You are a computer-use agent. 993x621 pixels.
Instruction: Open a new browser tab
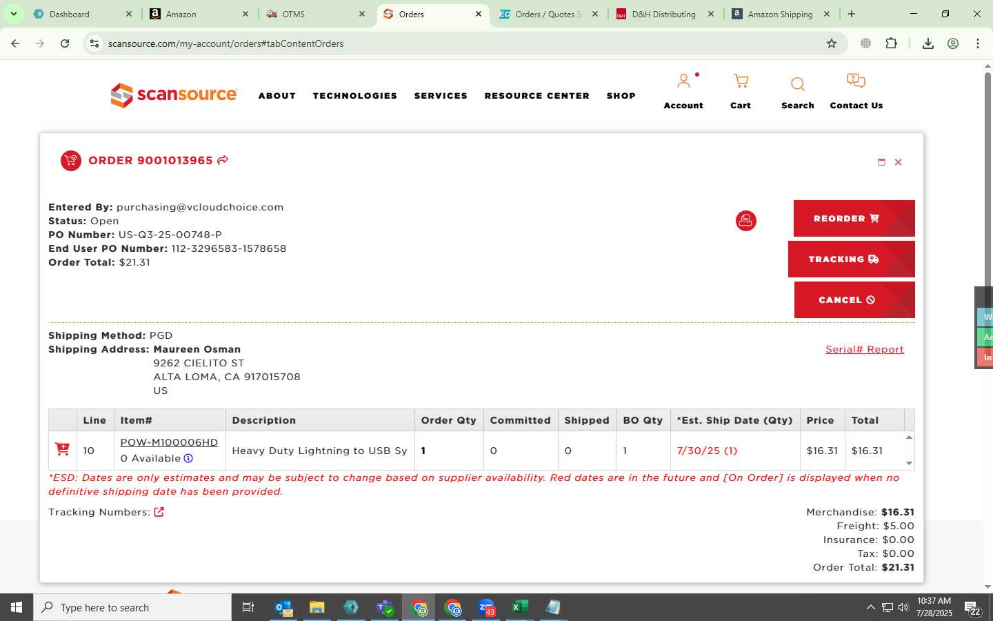click(x=852, y=14)
